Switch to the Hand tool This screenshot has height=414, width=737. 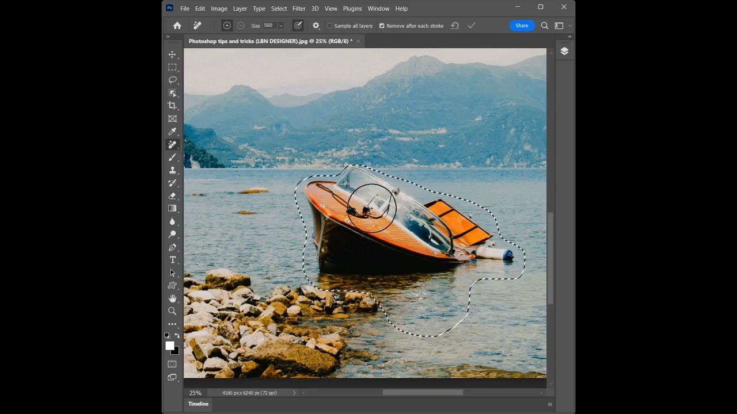click(x=172, y=298)
